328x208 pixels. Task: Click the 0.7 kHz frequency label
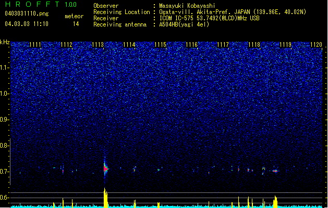(4, 172)
